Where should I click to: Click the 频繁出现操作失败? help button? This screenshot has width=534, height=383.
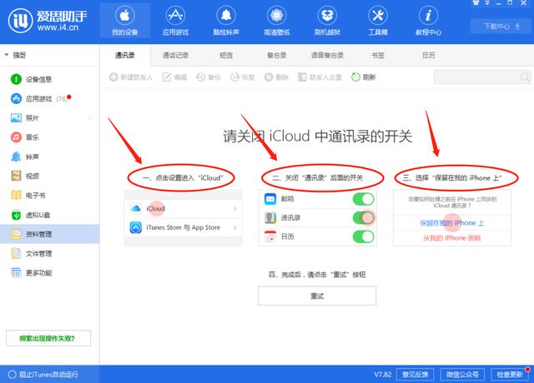48,338
